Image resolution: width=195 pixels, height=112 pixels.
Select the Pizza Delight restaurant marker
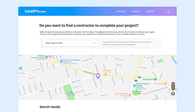tap(106, 74)
